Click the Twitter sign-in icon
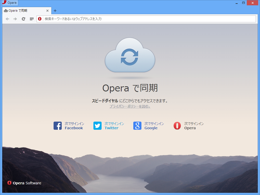Viewport: 260px width, 195px height. [97, 126]
